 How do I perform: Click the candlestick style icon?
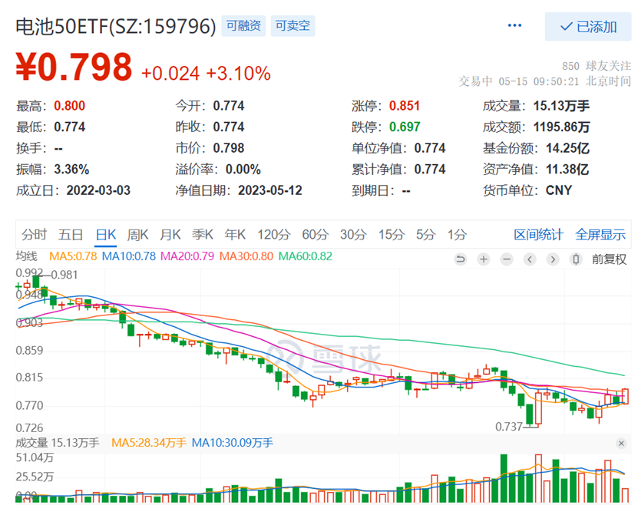click(576, 259)
